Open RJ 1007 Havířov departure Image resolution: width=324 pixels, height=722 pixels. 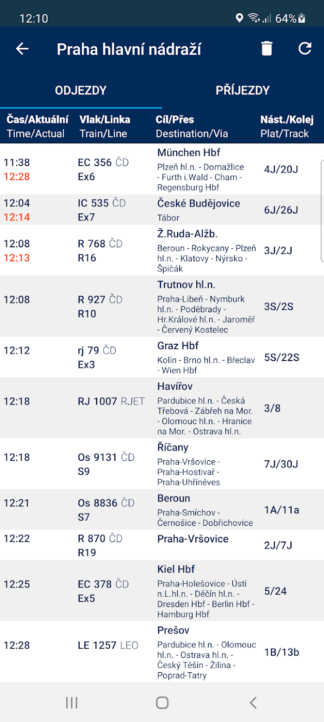[x=162, y=408]
